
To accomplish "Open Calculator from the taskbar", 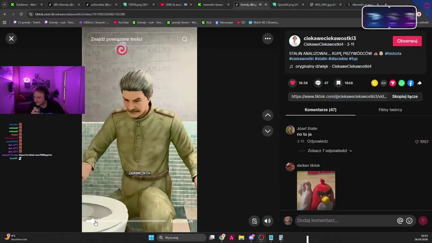I will (x=281, y=238).
